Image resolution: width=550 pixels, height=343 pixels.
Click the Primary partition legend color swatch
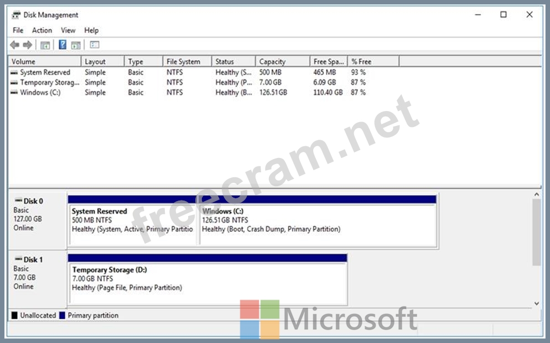click(62, 315)
